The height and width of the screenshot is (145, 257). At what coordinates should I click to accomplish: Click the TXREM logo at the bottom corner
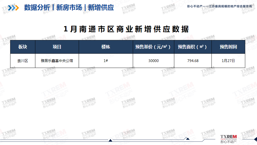tap(228, 139)
